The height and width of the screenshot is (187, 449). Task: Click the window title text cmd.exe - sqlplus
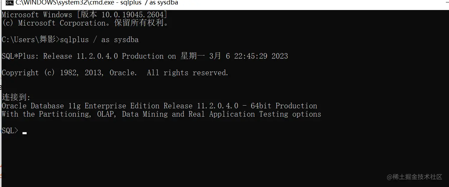click(x=97, y=3)
